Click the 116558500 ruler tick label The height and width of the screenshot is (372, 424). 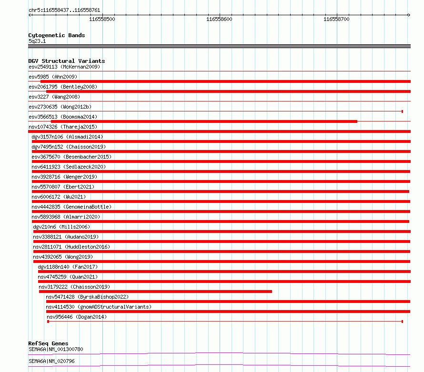point(102,19)
